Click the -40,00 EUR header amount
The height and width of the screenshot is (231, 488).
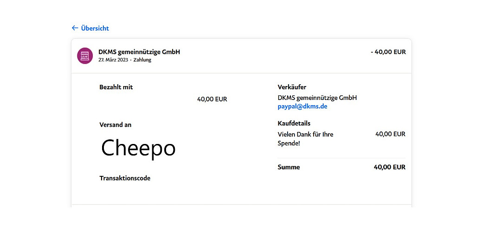[388, 52]
